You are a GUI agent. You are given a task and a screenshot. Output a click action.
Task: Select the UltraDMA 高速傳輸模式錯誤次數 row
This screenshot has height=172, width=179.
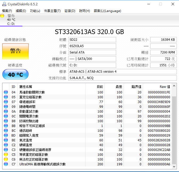[87, 164]
